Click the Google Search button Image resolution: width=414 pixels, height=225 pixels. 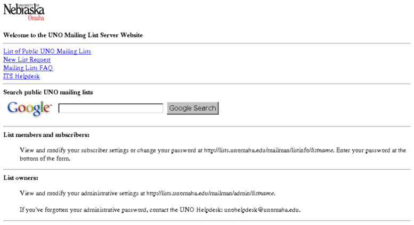pos(192,108)
